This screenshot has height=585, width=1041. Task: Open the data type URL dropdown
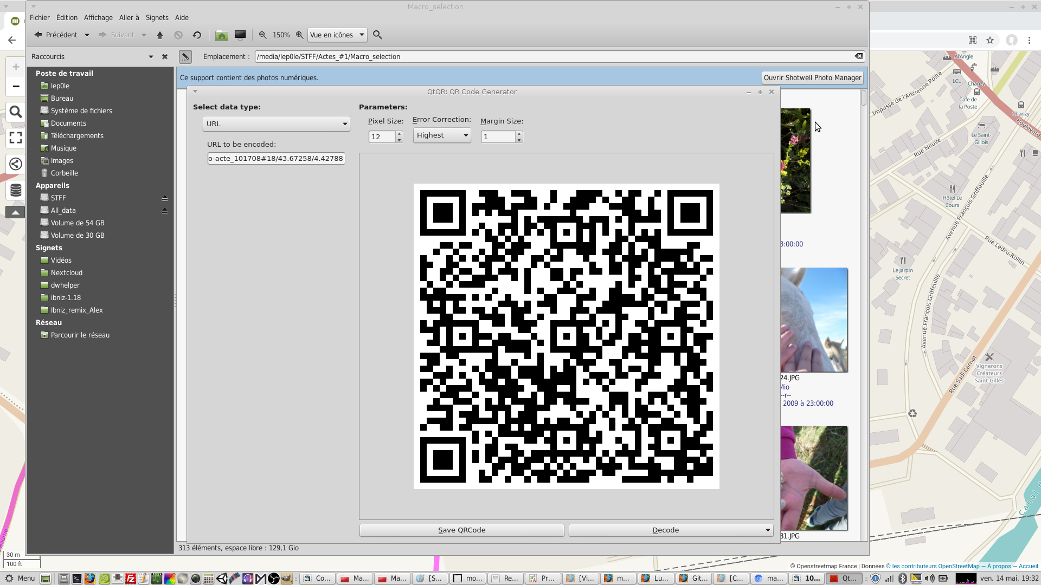[x=276, y=124]
